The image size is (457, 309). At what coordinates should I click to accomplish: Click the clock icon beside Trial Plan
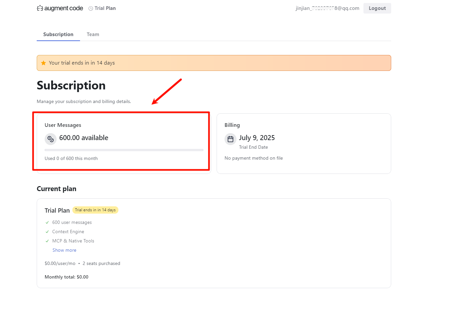91,9
